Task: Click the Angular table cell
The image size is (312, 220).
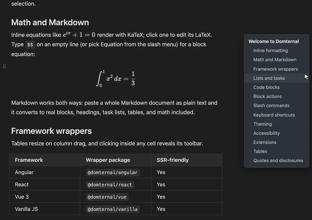Action: pyautogui.click(x=44, y=172)
